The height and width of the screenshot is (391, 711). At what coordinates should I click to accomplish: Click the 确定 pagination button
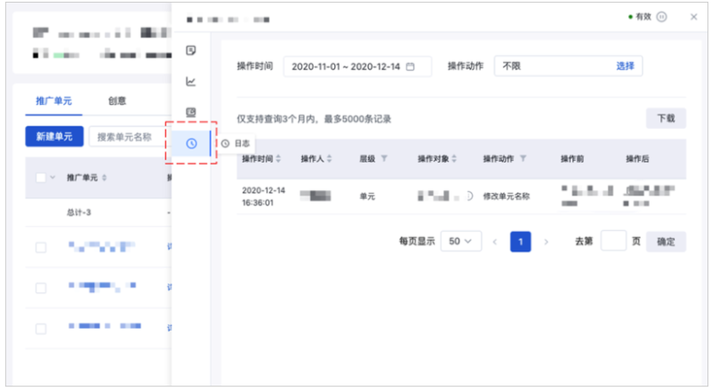(x=666, y=242)
